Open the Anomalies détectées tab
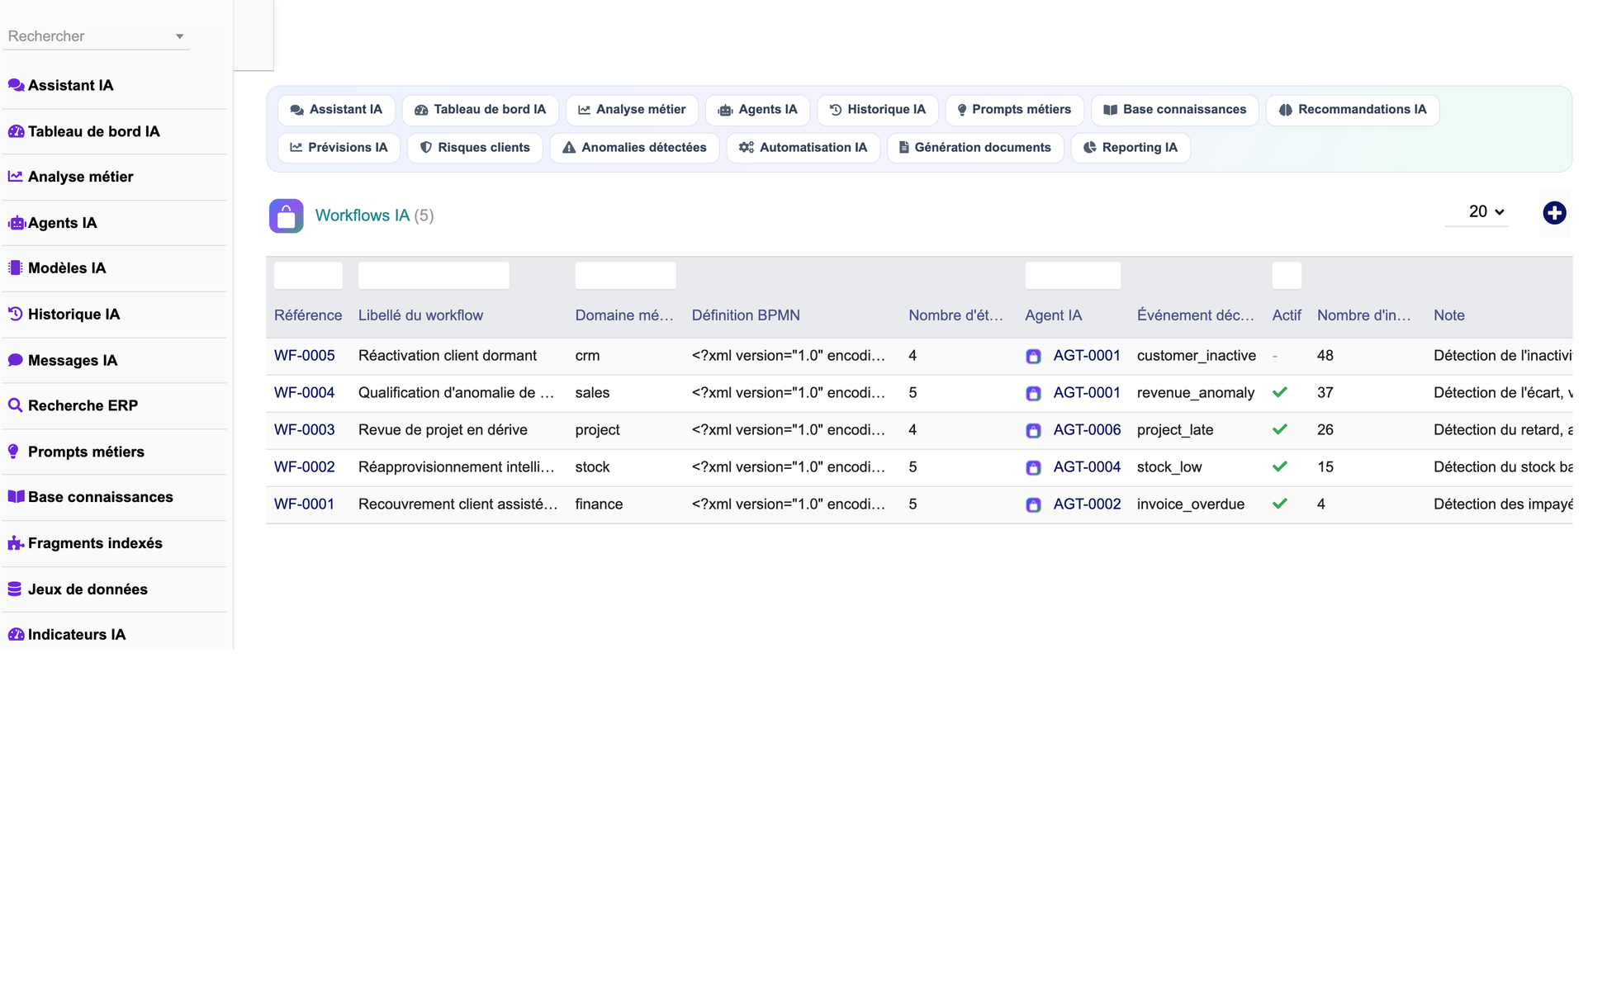The height and width of the screenshot is (994, 1607). [634, 148]
